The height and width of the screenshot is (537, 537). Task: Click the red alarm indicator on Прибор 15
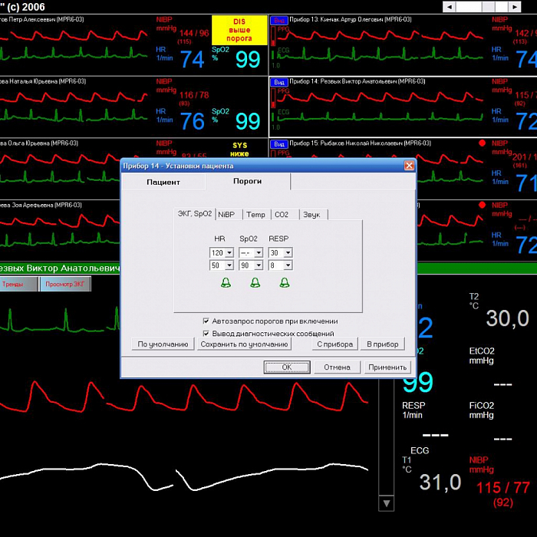[482, 143]
